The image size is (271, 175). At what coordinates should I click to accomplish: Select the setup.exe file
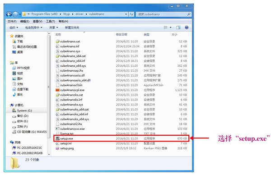pos(121,138)
